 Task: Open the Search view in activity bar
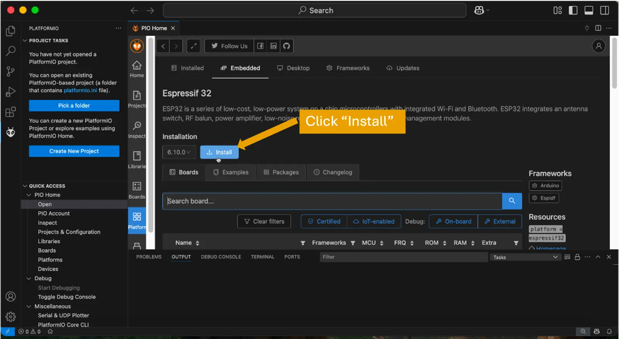coord(11,51)
